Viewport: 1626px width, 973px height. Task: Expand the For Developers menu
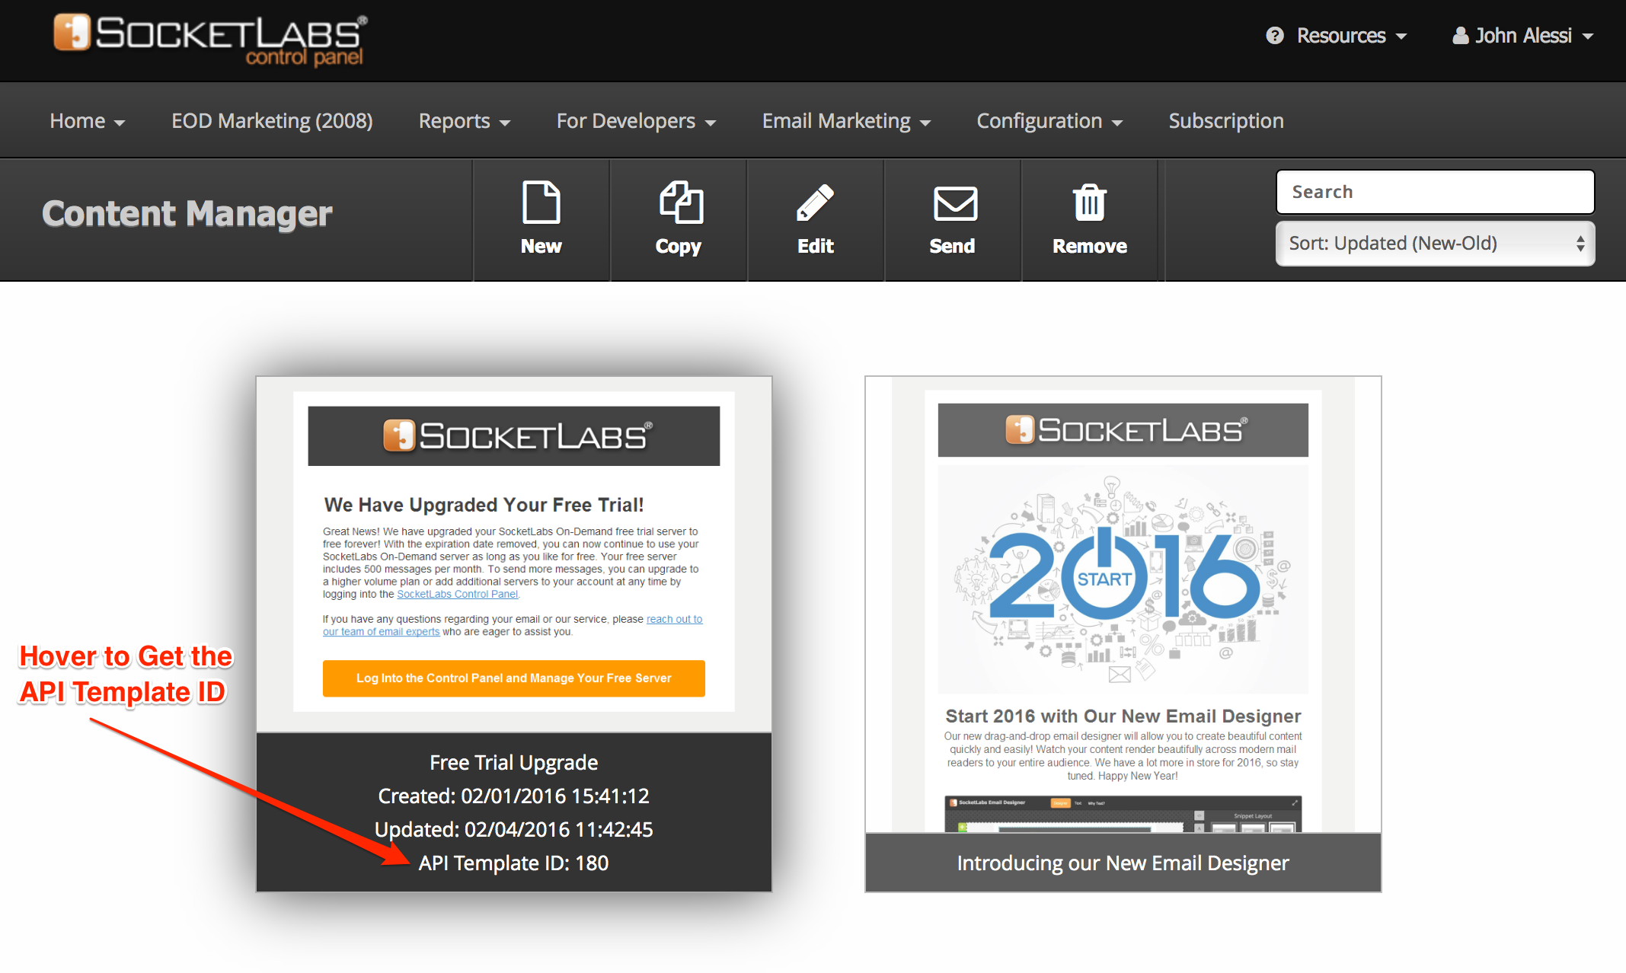[x=636, y=121]
